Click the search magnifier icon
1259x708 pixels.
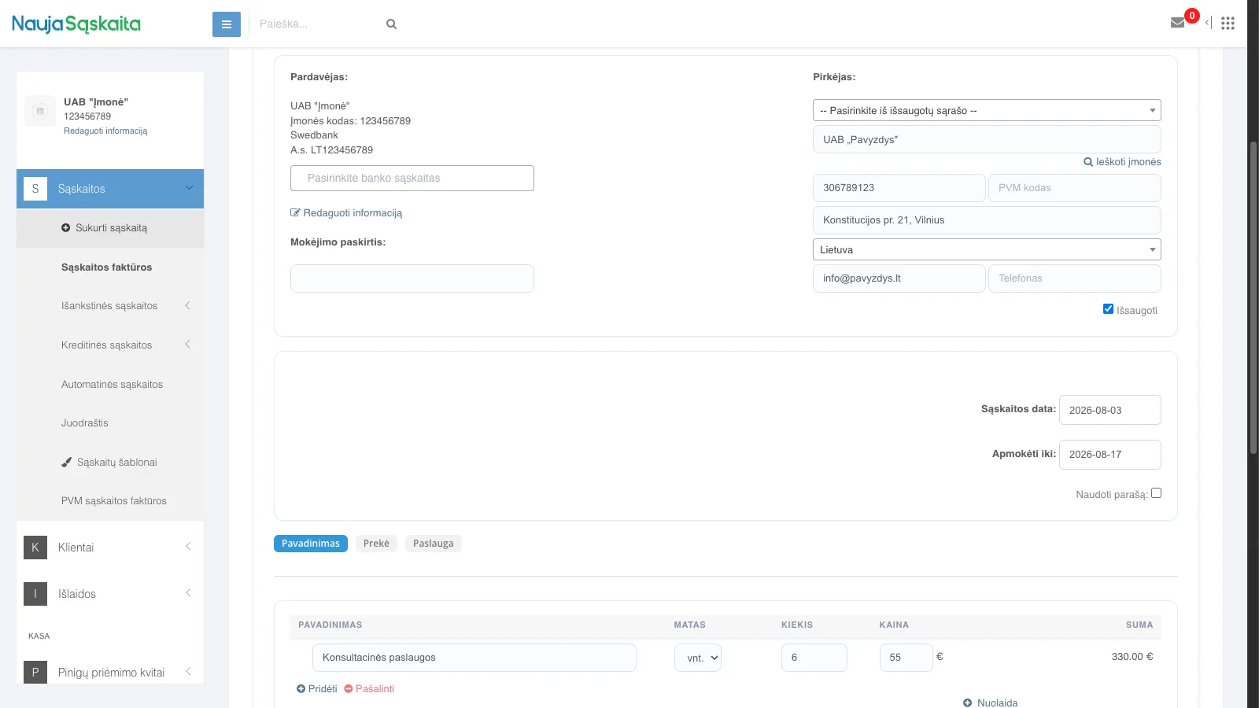pyautogui.click(x=391, y=24)
